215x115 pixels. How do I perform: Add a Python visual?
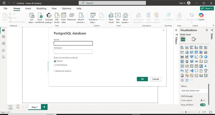pyautogui.click(x=182, y=71)
